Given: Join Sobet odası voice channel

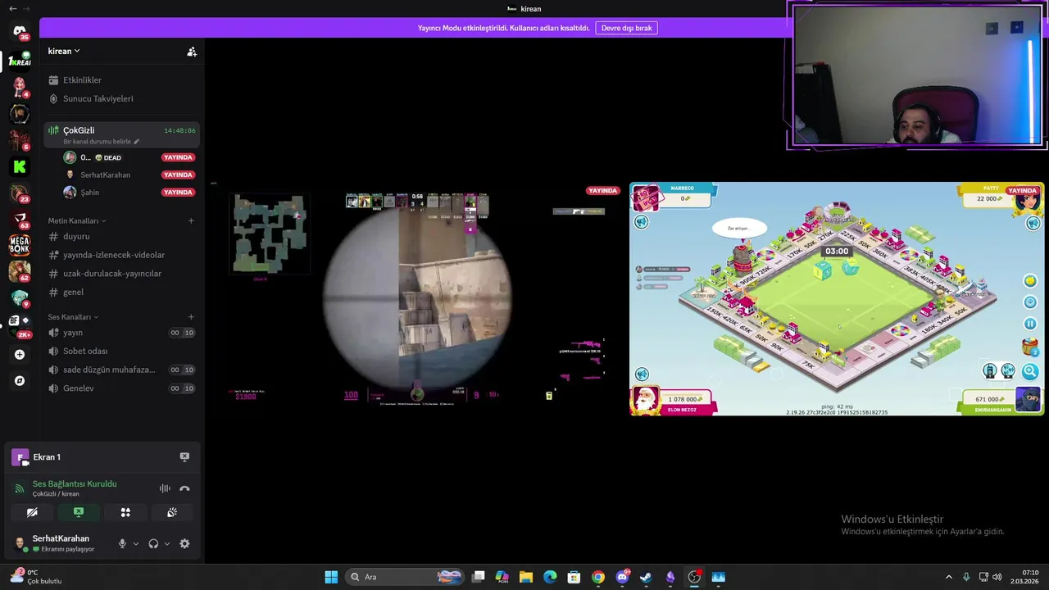Looking at the screenshot, I should tap(122, 351).
